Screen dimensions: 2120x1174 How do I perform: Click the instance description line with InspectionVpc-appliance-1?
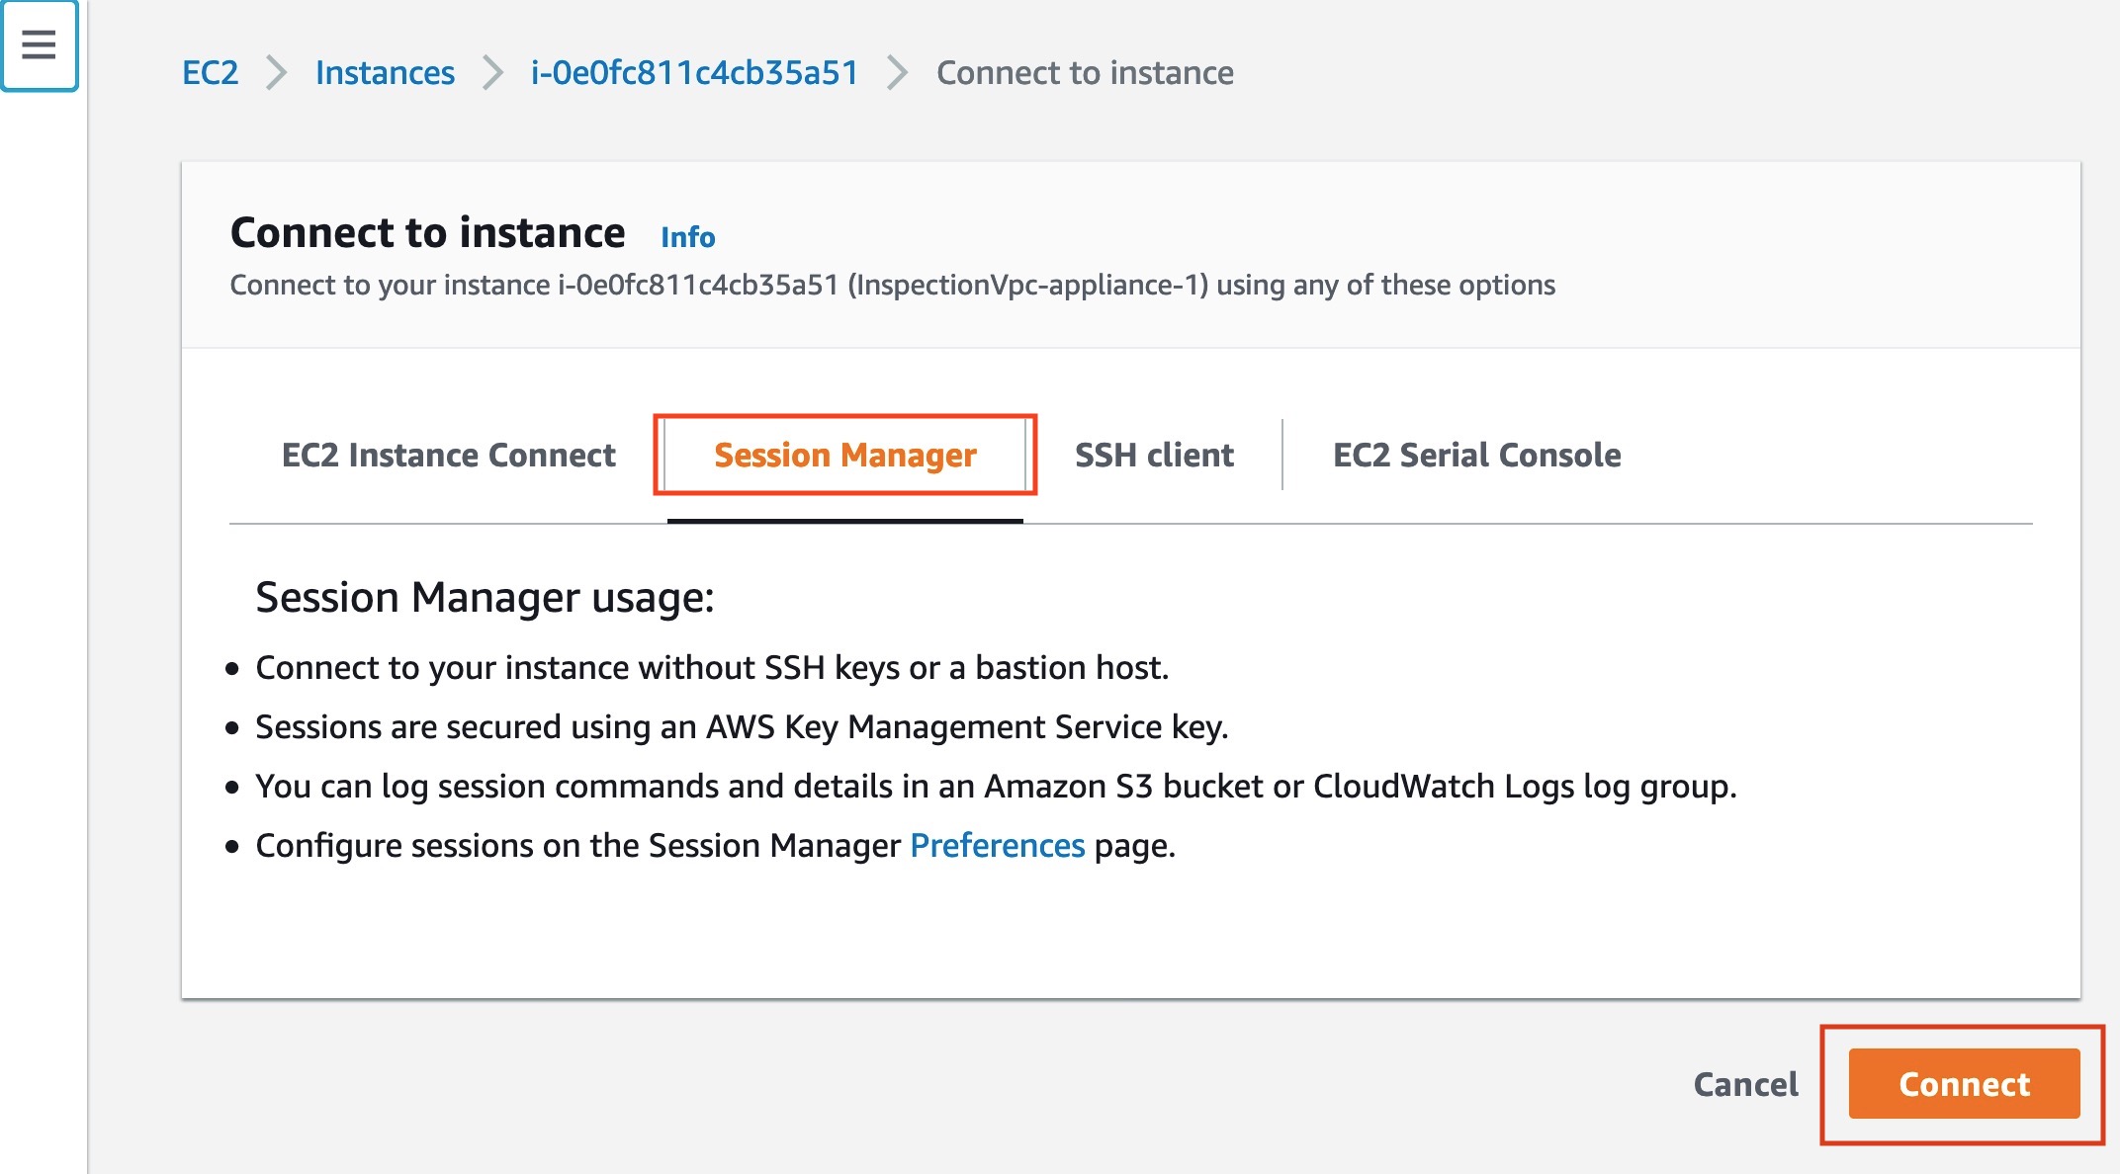[892, 286]
